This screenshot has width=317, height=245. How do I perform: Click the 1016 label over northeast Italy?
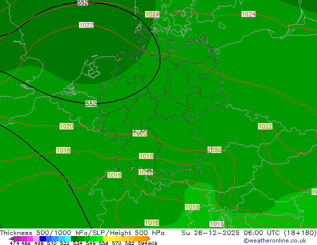click(192, 207)
